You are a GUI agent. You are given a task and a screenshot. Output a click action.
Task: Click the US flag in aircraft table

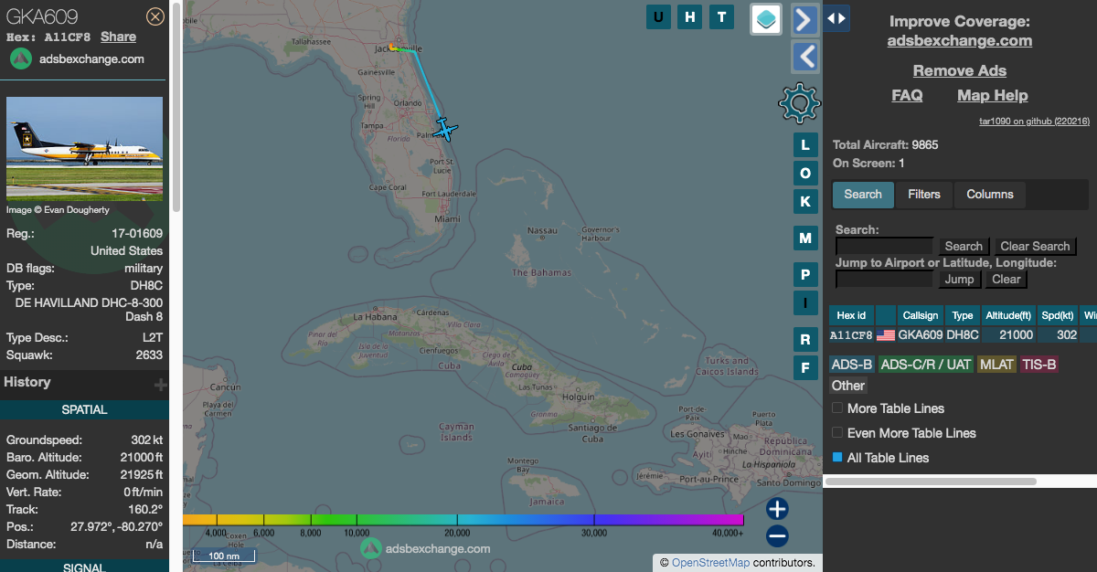tap(886, 335)
